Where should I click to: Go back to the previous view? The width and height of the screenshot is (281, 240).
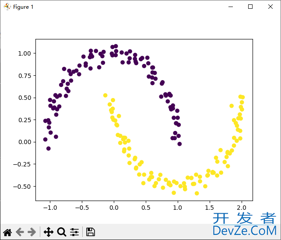click(19, 232)
